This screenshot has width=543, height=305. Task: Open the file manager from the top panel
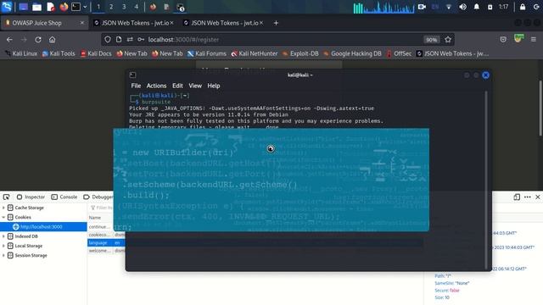(x=36, y=7)
